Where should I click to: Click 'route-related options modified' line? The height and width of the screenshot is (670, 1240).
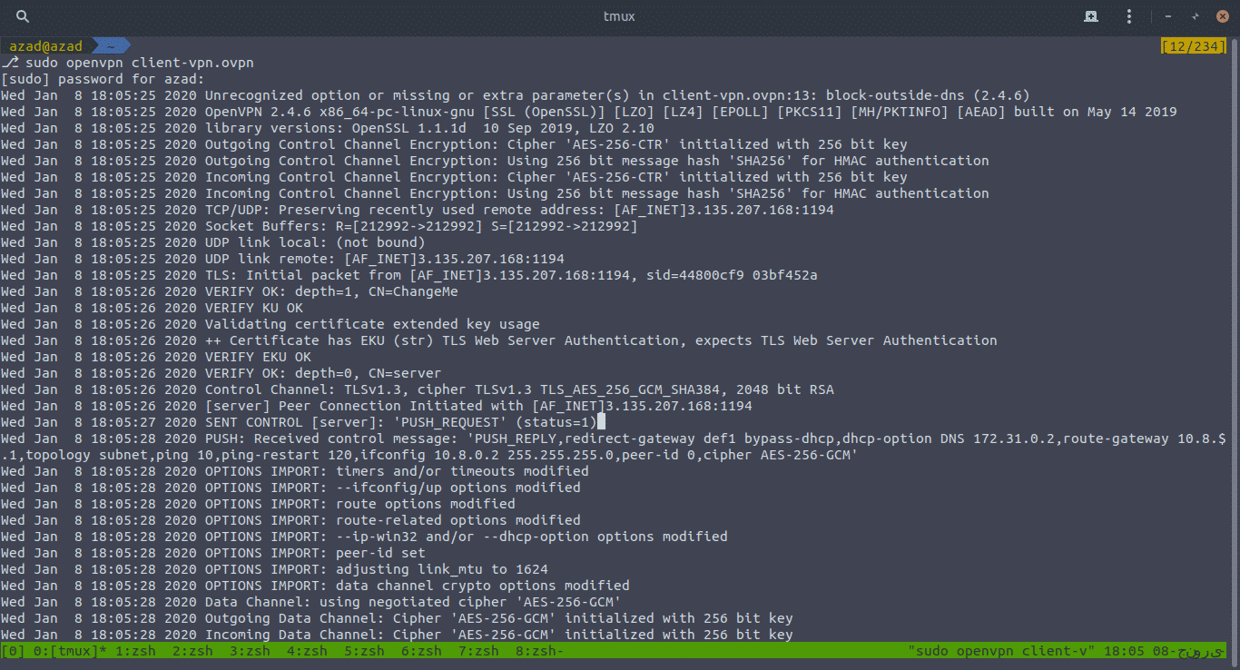(458, 520)
